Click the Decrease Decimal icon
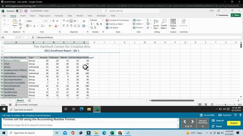The height and width of the screenshot is (136, 243). click(95, 28)
